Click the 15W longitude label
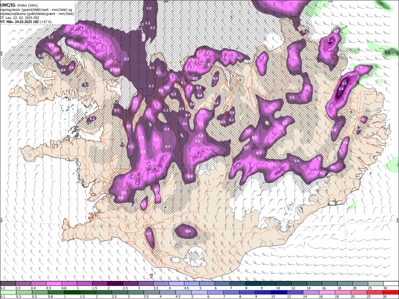 (330, 2)
